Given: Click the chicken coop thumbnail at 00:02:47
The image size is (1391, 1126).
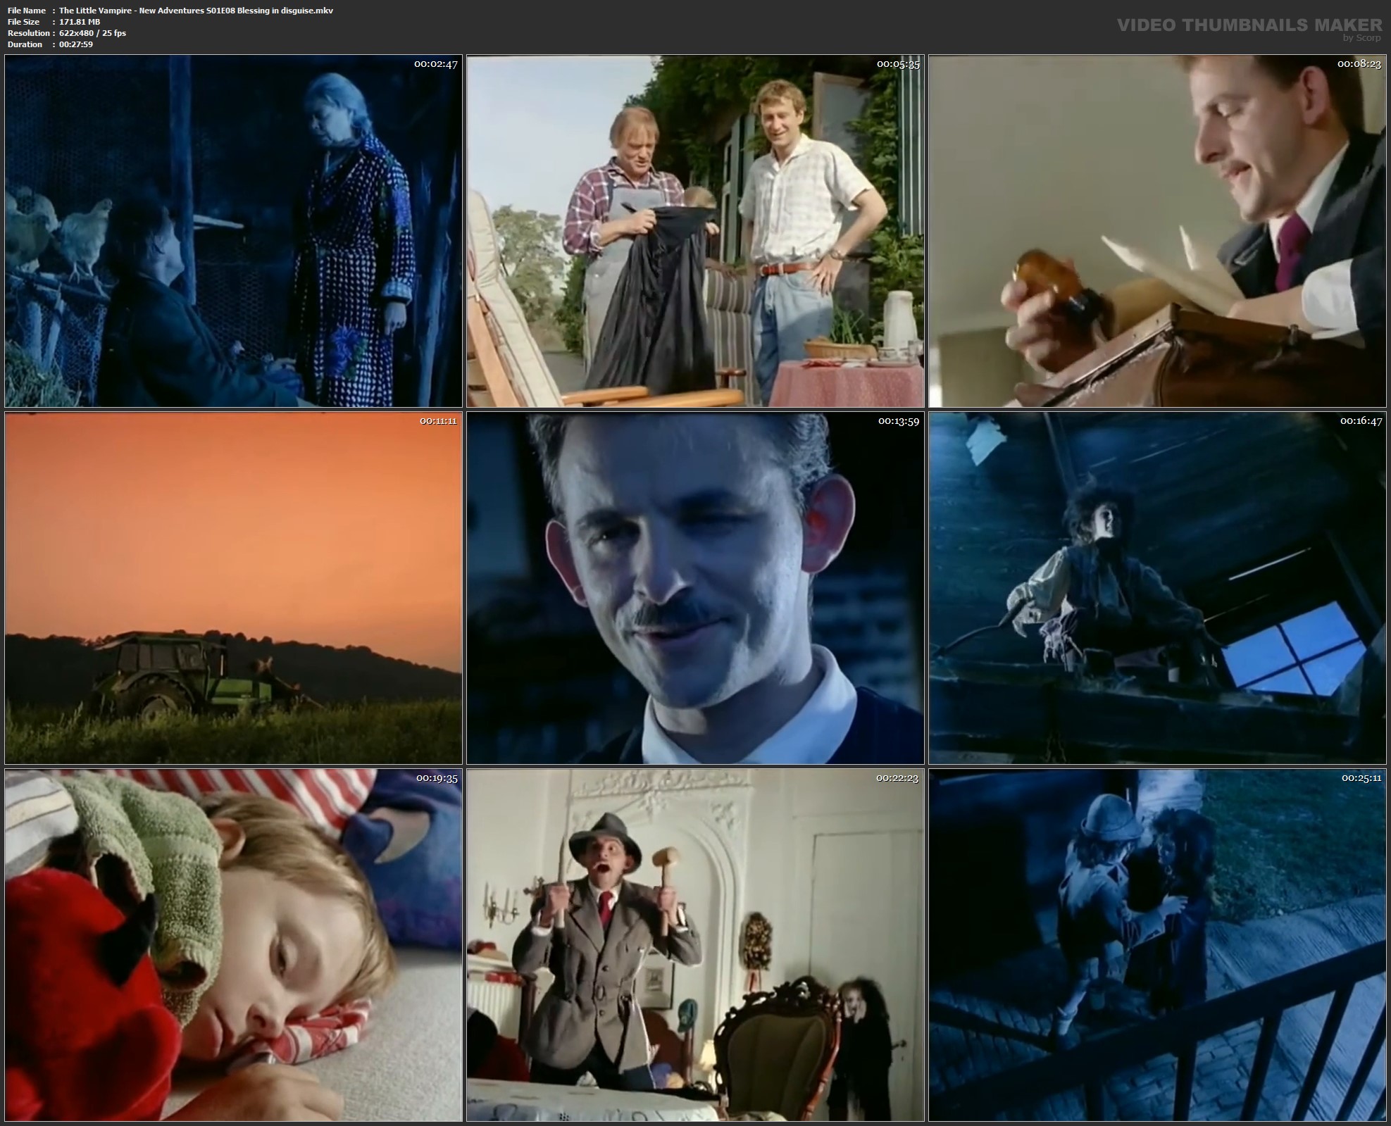Looking at the screenshot, I should point(233,231).
